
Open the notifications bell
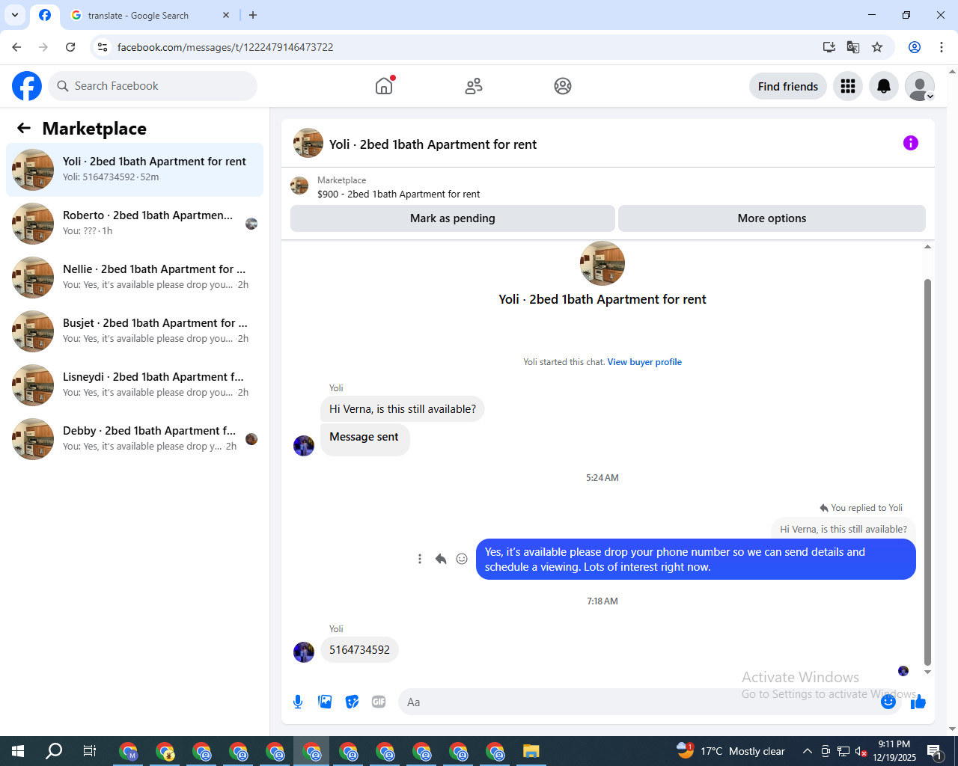tap(884, 86)
